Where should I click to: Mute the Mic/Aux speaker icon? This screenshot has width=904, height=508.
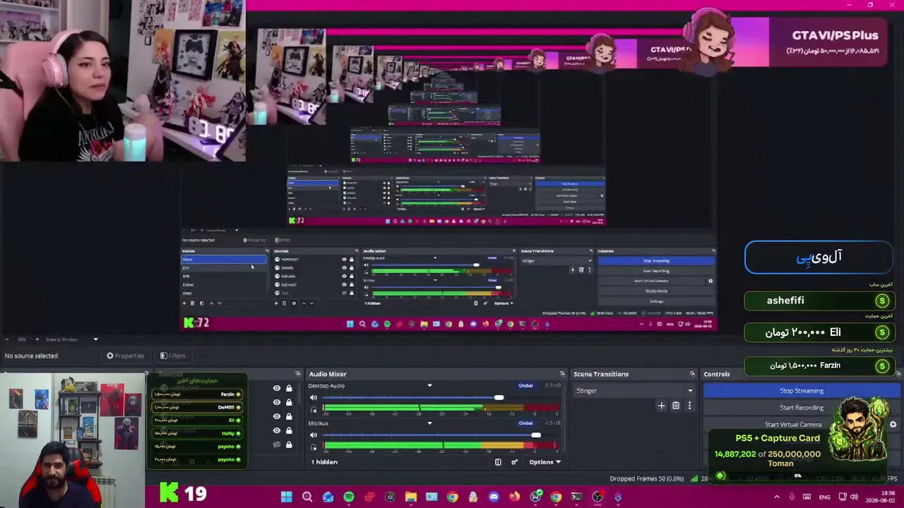tap(314, 435)
